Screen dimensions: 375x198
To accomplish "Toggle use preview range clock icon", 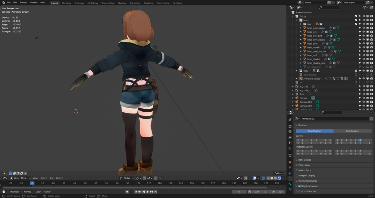I will 250,192.
